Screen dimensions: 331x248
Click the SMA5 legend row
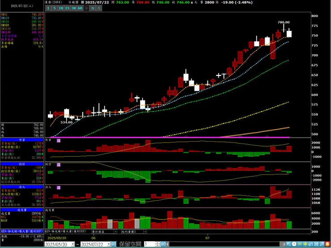pyautogui.click(x=22, y=14)
